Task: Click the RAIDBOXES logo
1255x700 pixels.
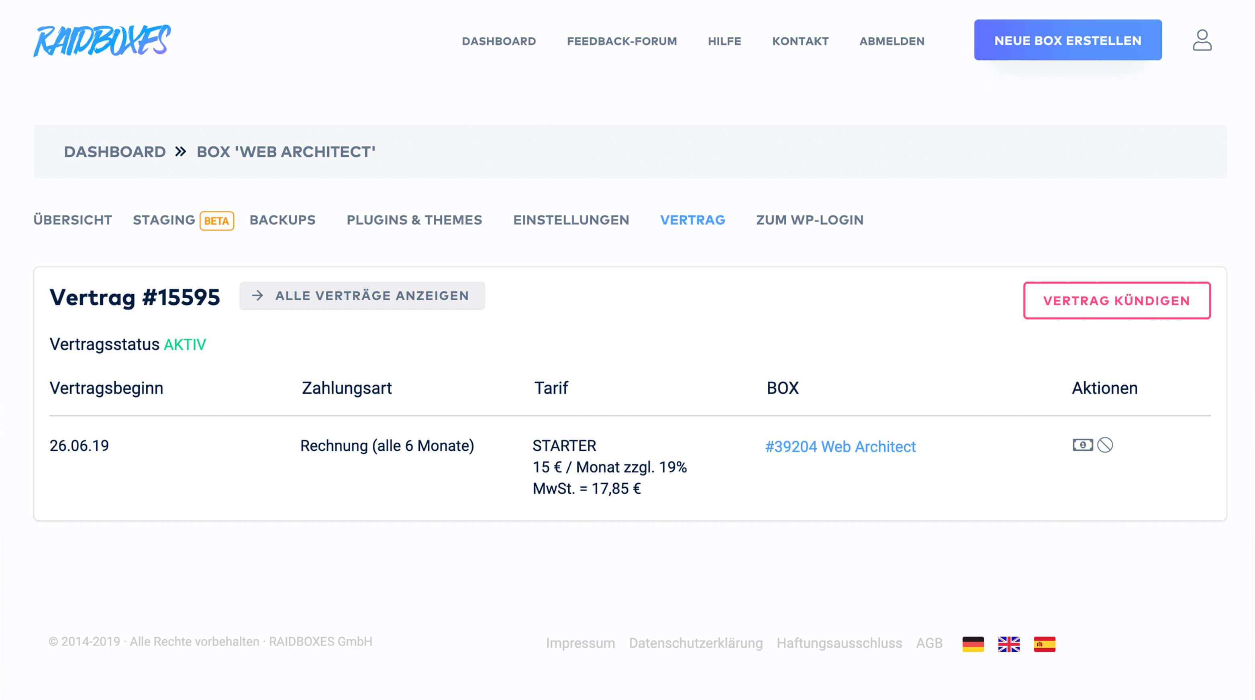Action: [102, 41]
